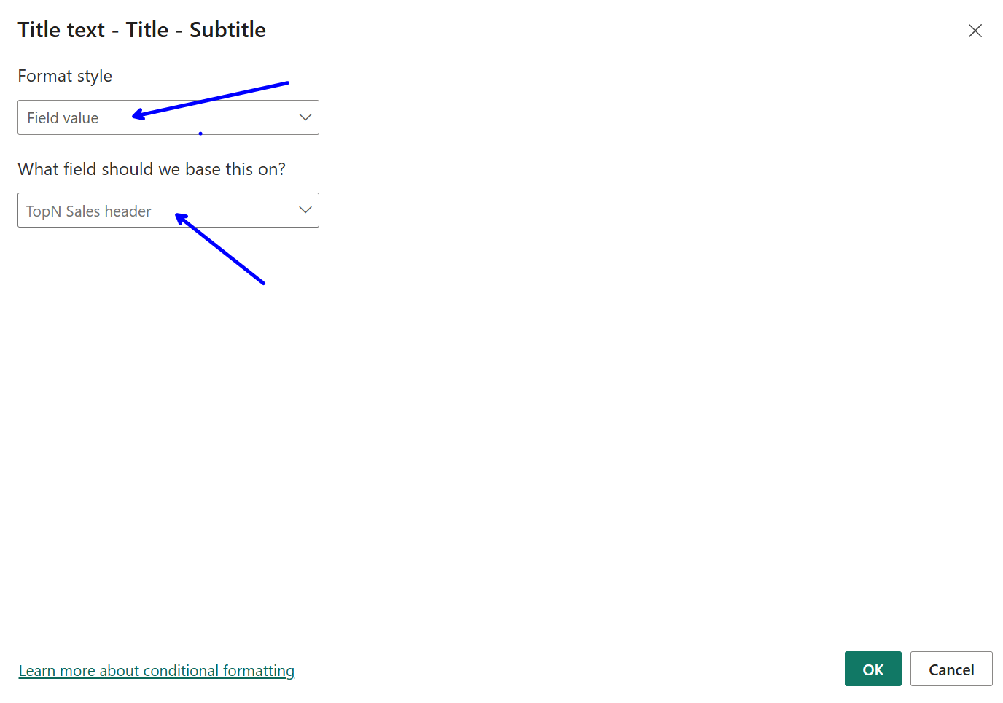Image resolution: width=1003 pixels, height=703 pixels.
Task: Dismiss the dialog using Cancel
Action: (951, 669)
